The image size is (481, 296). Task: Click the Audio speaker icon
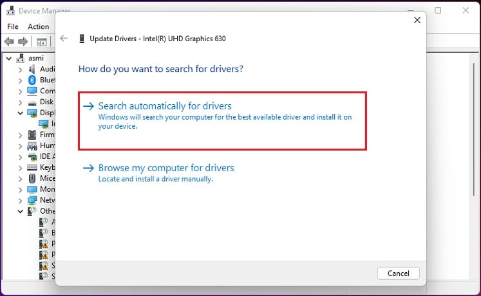32,69
